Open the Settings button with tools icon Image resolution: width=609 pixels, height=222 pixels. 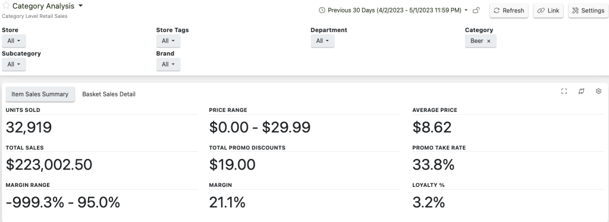[x=588, y=11]
